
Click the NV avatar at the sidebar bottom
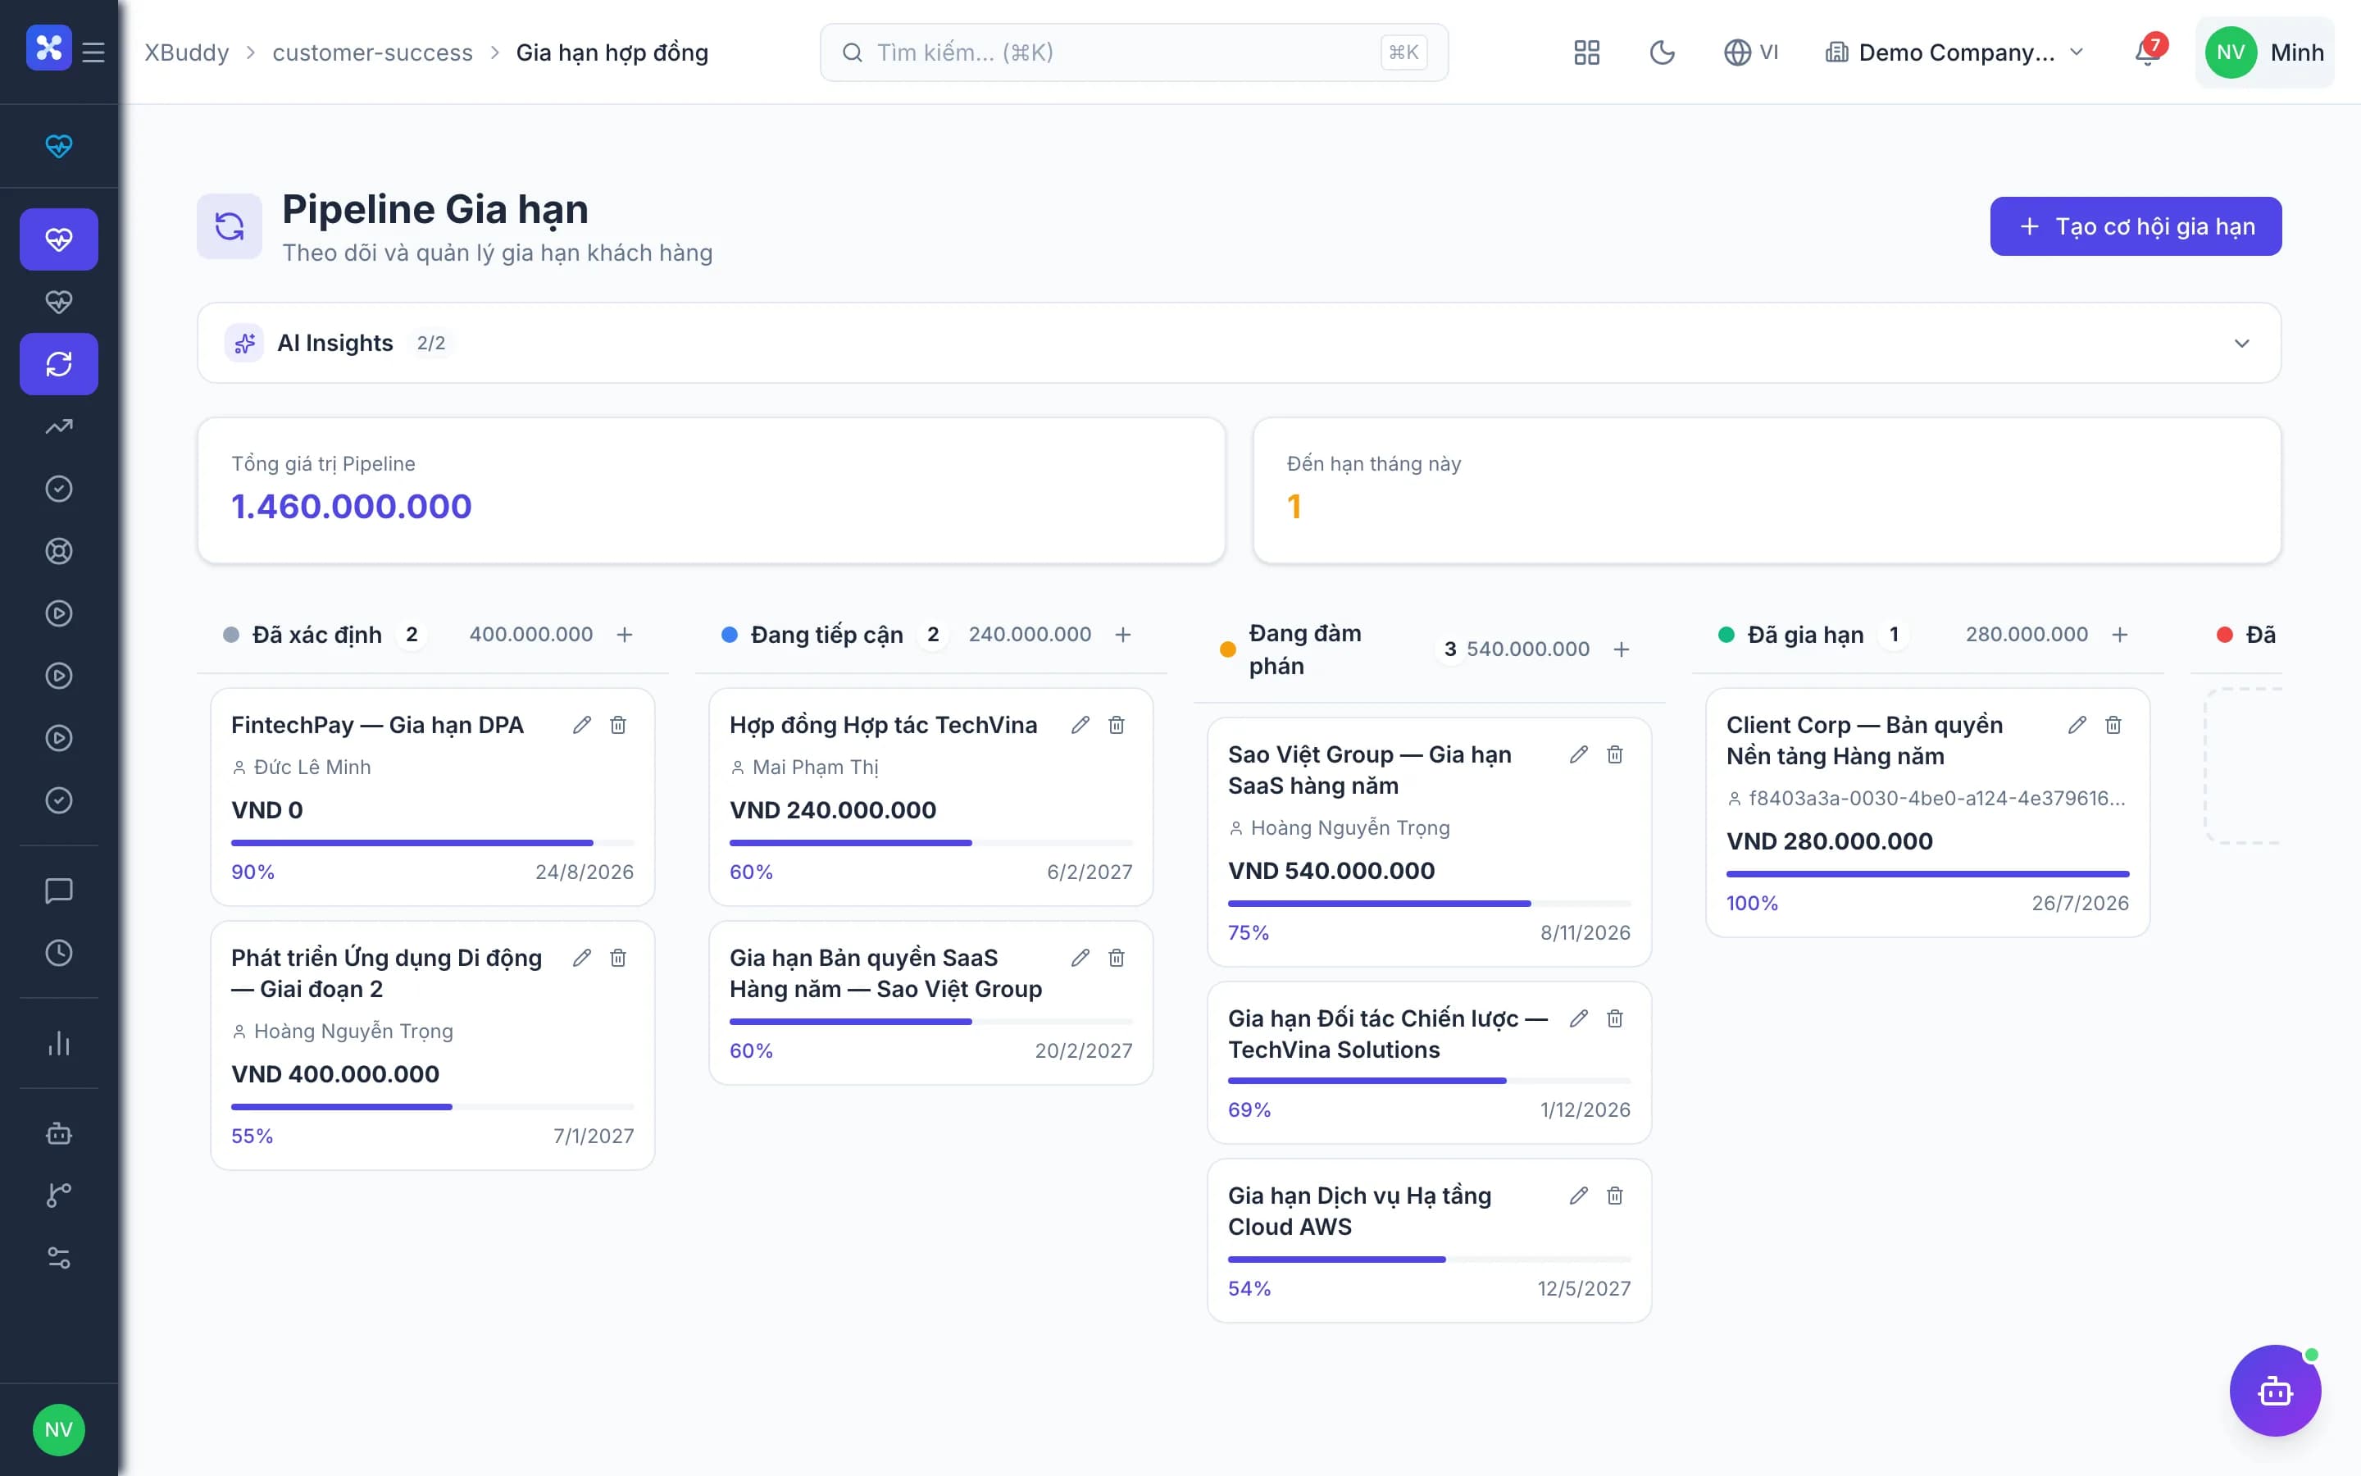(x=58, y=1430)
